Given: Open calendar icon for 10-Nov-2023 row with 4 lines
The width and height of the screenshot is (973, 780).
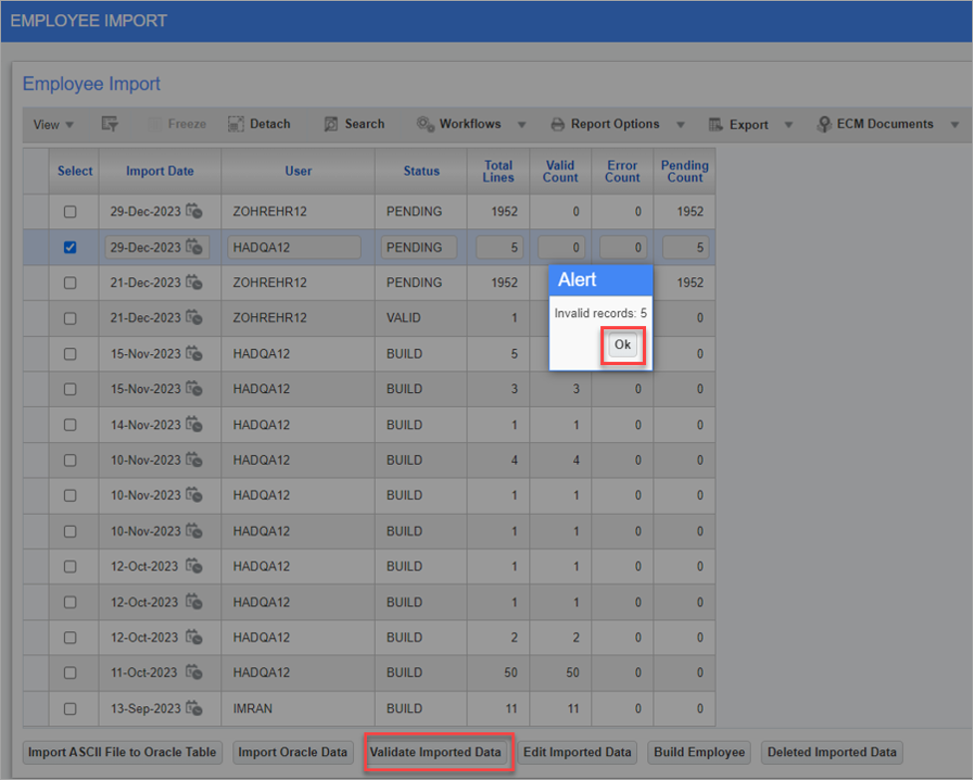Looking at the screenshot, I should click(x=194, y=460).
